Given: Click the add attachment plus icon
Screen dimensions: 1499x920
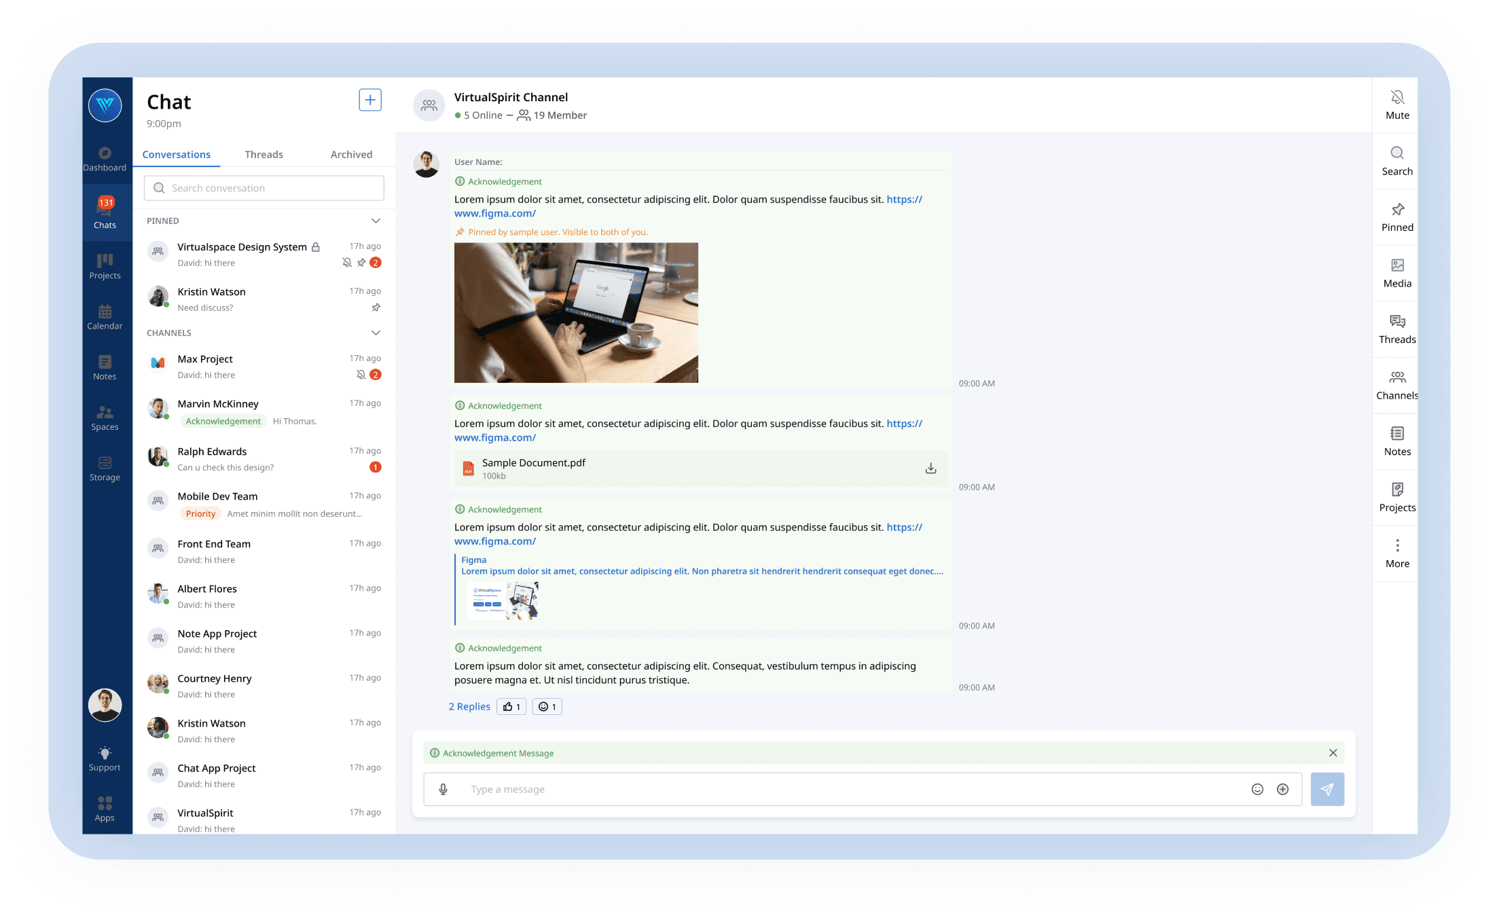Looking at the screenshot, I should point(1282,789).
